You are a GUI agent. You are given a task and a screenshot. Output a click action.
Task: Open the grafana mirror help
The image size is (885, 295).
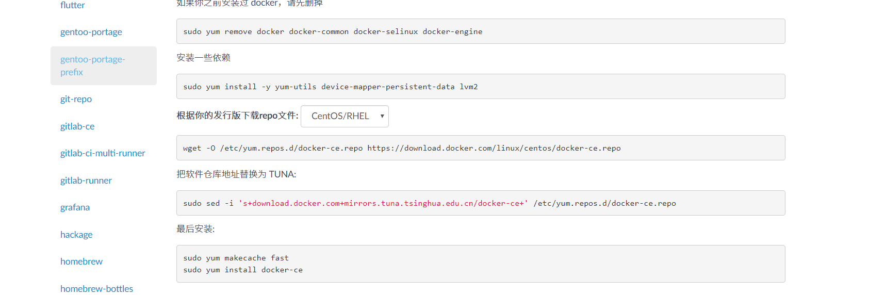coord(75,207)
